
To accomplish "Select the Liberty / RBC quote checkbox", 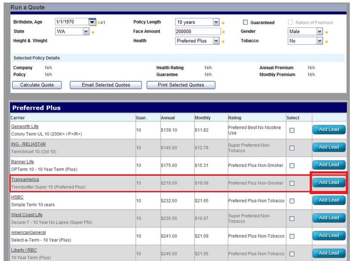I will click(292, 254).
